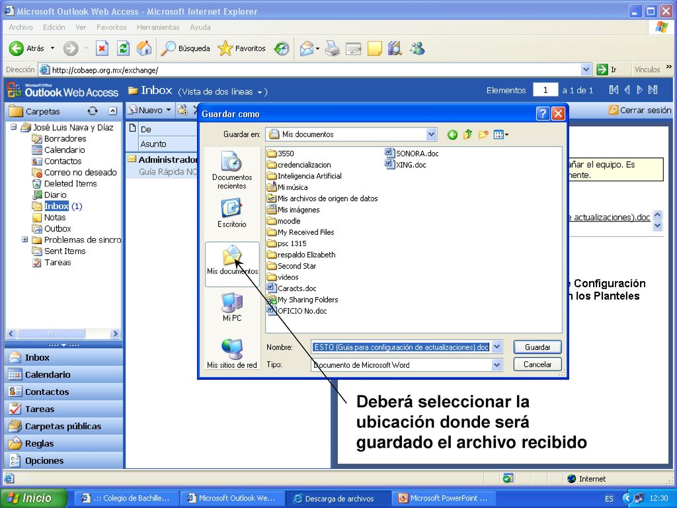
Task: Click the create new folder icon in Guardar como
Action: click(483, 135)
